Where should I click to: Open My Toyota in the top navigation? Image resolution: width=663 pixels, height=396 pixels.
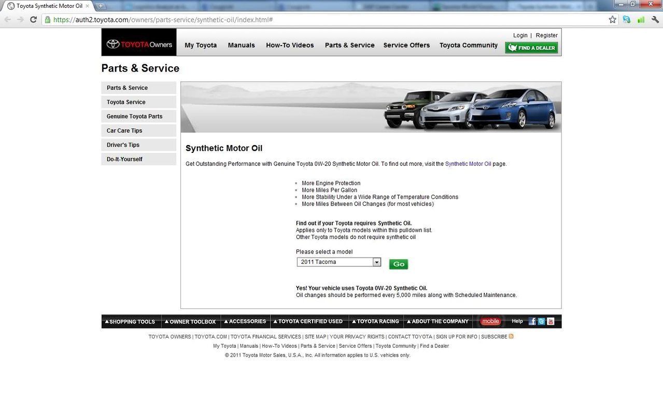click(x=201, y=45)
